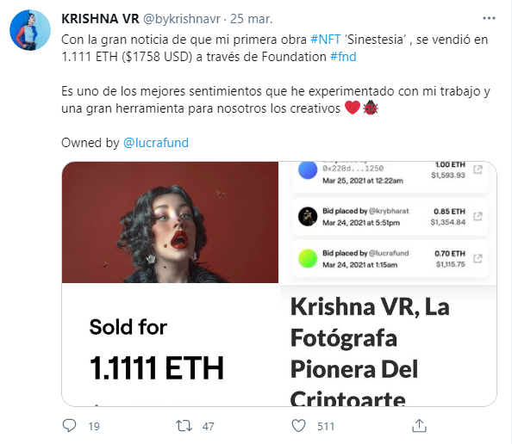The height and width of the screenshot is (444, 512).
Task: Open the 'Sold for 1.1111 ETH' image
Action: coord(170,345)
